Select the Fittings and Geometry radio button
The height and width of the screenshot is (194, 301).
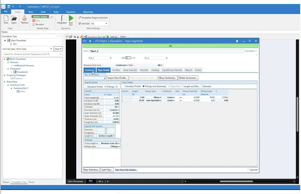(143, 86)
